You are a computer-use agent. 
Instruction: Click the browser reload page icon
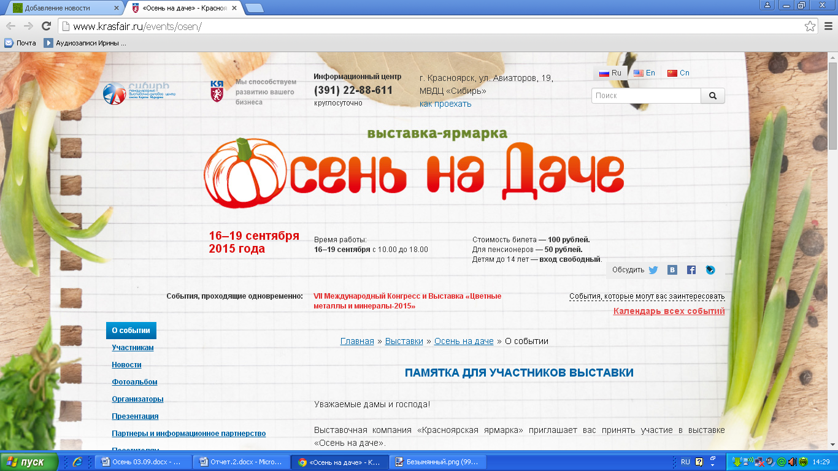point(46,26)
